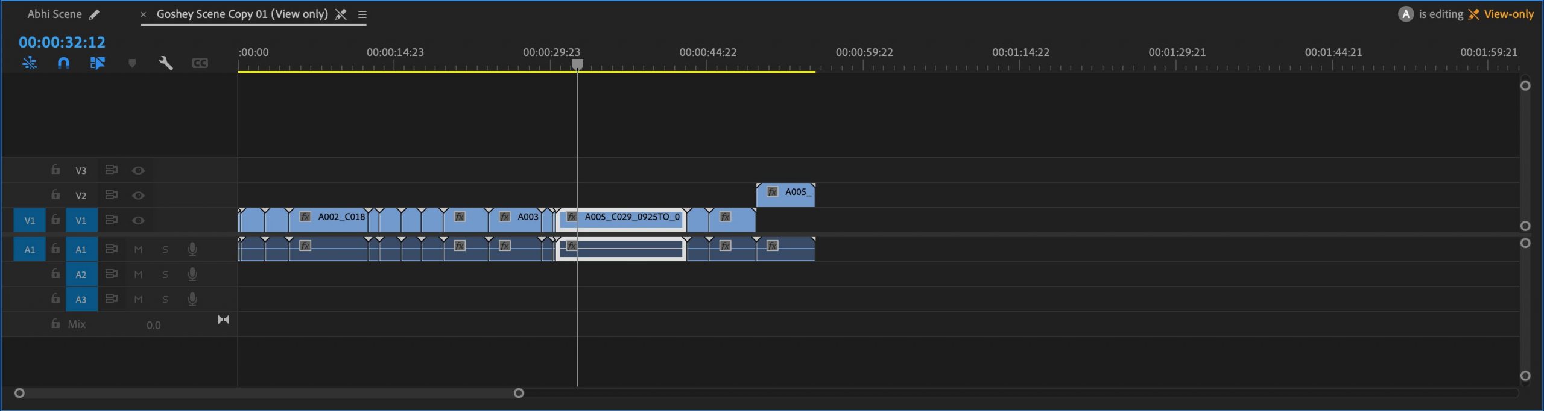Switch to the Abhi Scene tab

(54, 14)
